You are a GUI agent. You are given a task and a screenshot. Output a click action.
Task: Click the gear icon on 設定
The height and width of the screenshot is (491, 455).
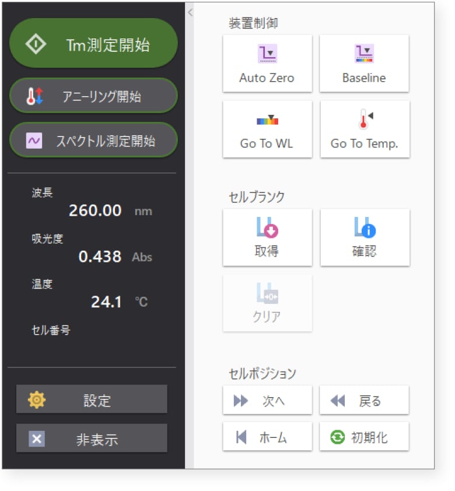pyautogui.click(x=37, y=400)
